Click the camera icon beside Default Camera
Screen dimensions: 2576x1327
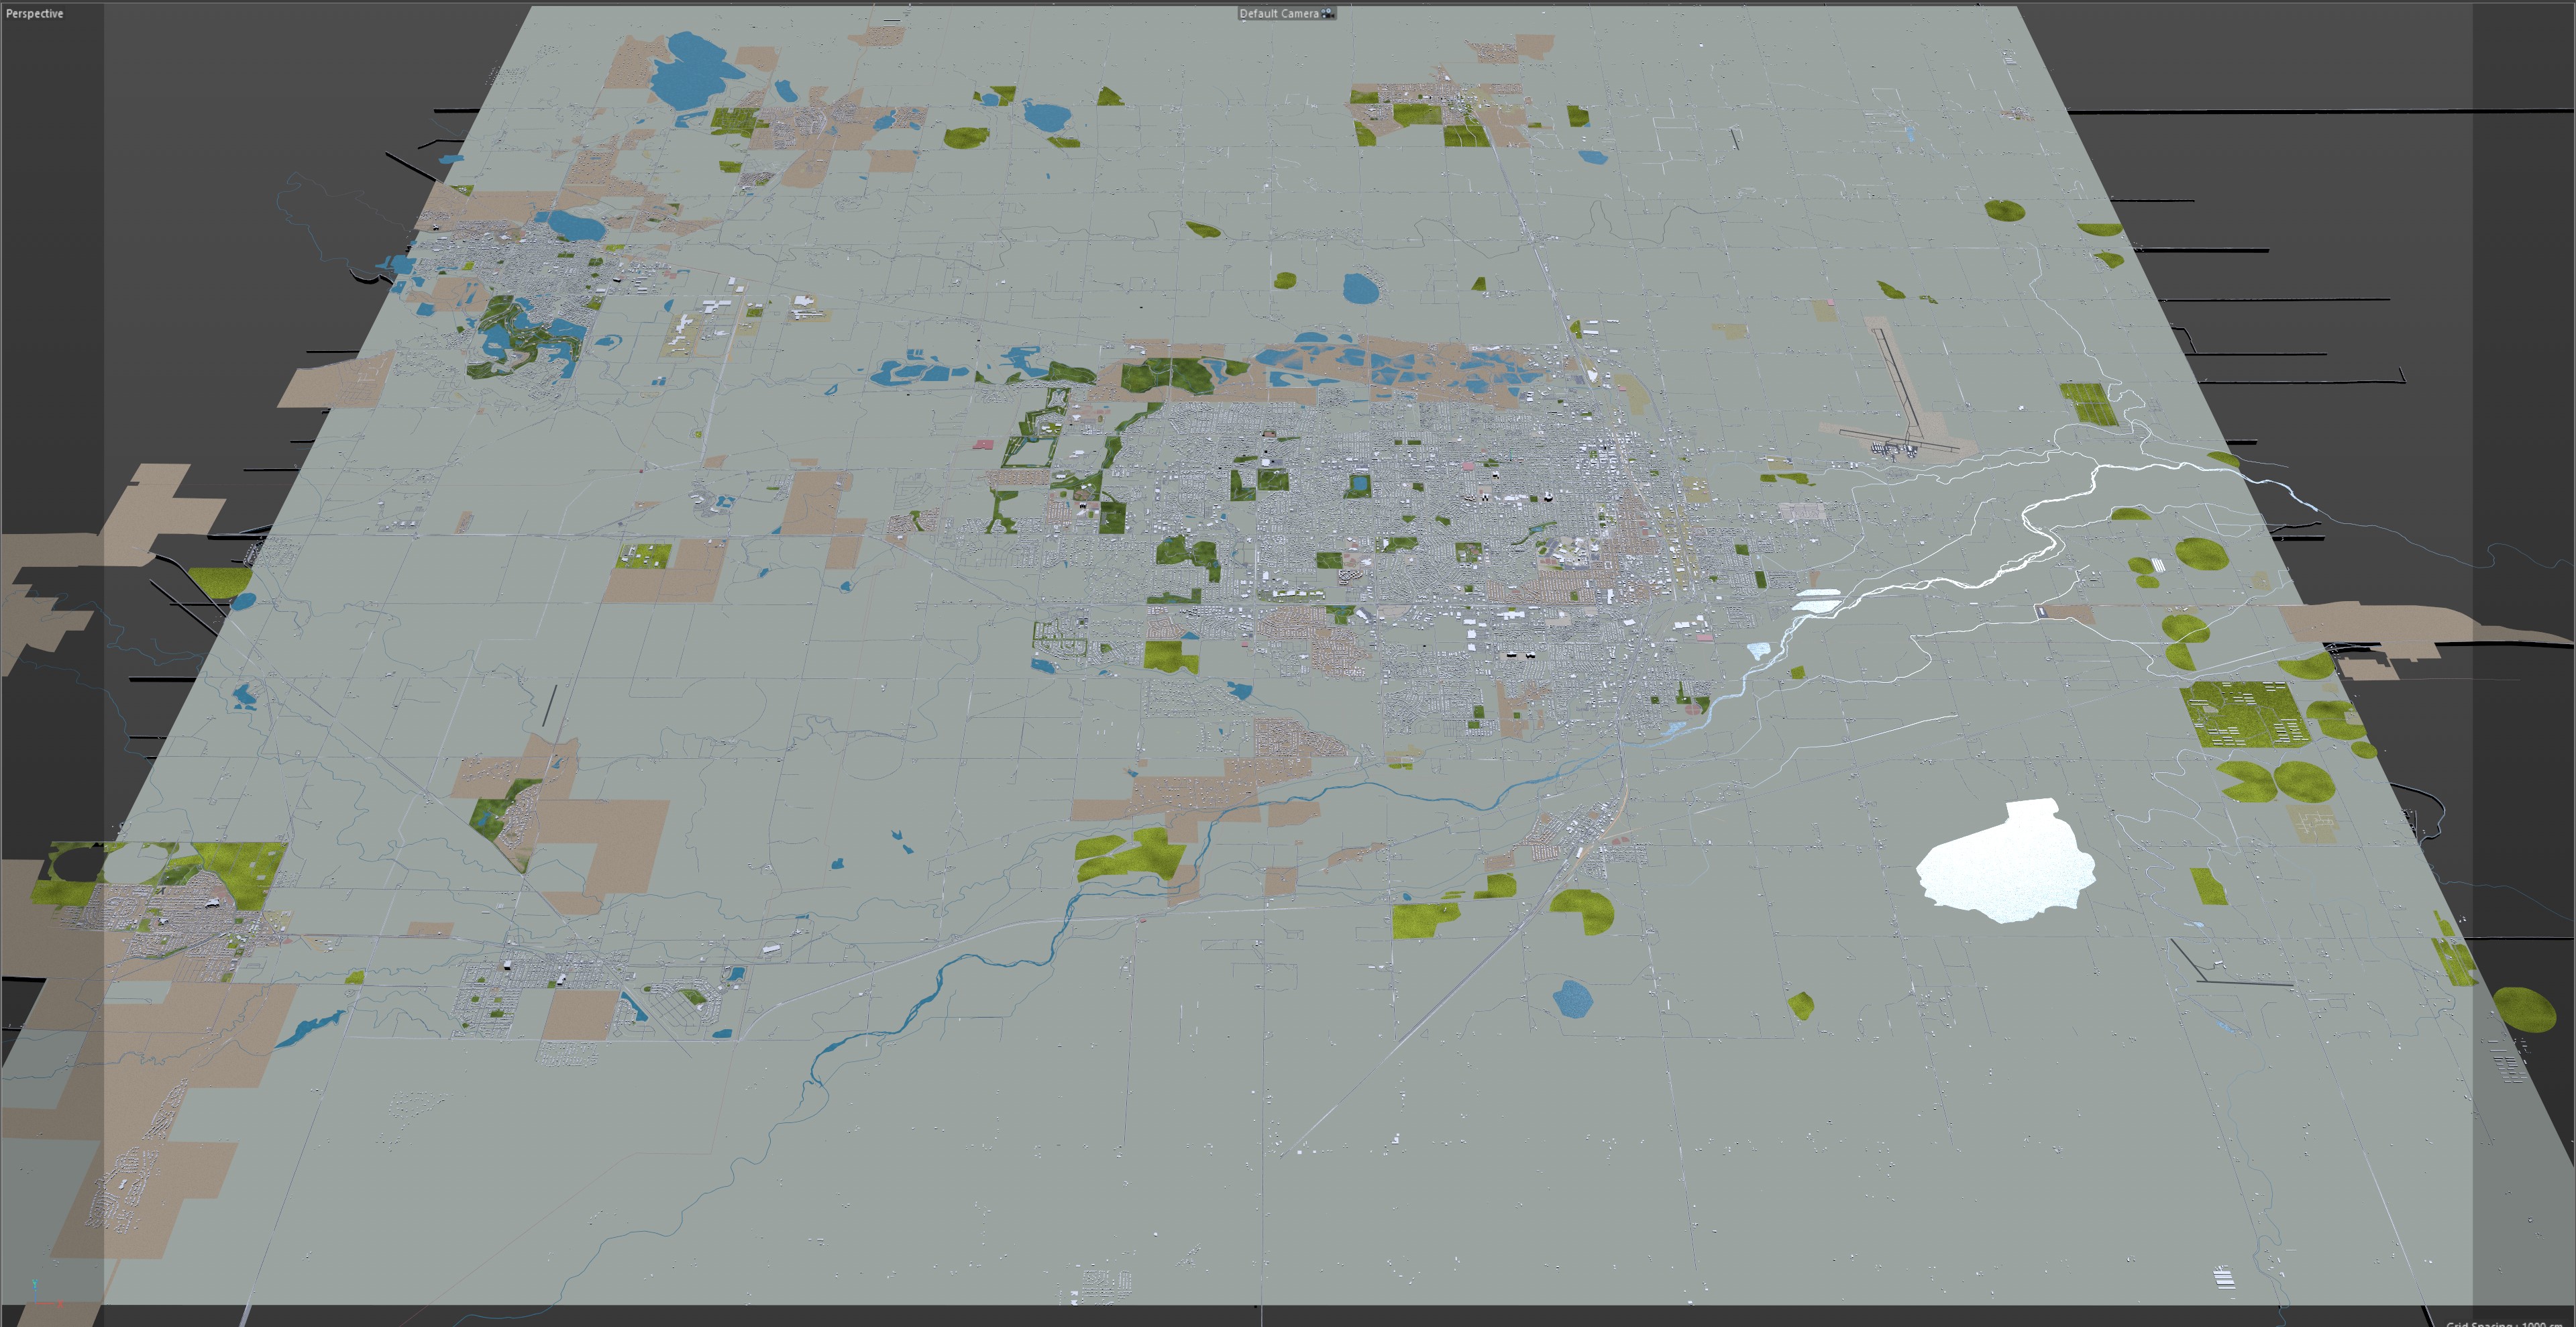(1327, 13)
